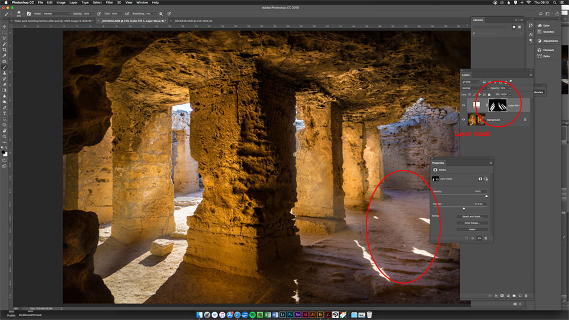The height and width of the screenshot is (320, 569).
Task: Select the Crop tool
Action: (5, 49)
